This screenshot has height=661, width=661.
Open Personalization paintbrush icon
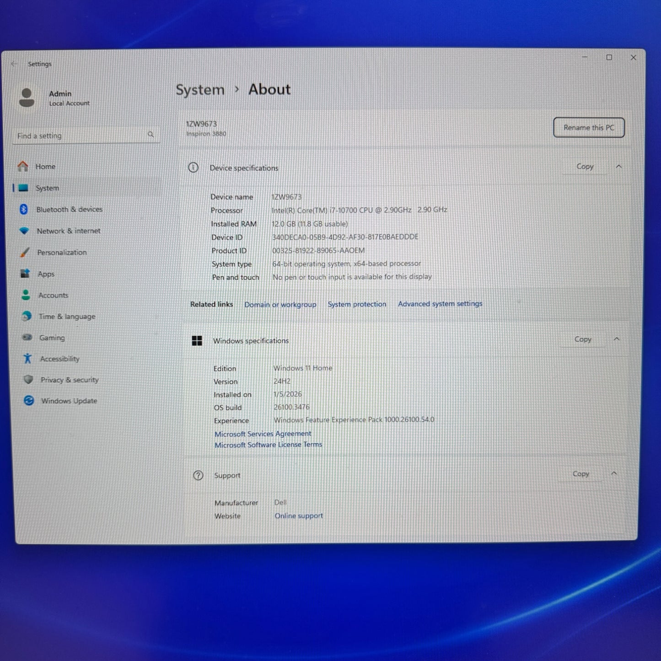[25, 253]
